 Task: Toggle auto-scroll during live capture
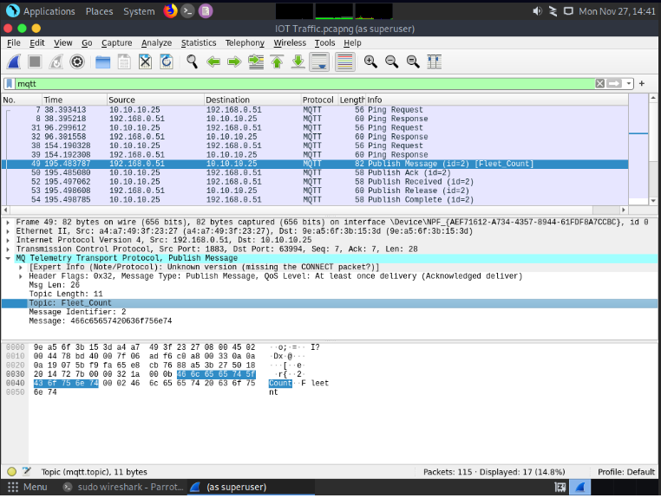tap(319, 61)
